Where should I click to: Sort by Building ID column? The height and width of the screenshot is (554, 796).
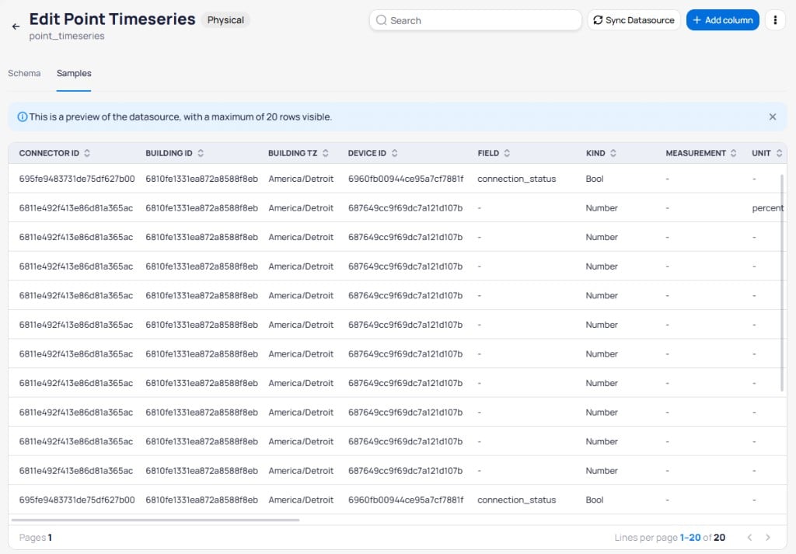click(x=201, y=153)
